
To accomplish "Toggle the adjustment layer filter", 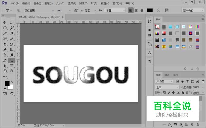I will [182, 81].
